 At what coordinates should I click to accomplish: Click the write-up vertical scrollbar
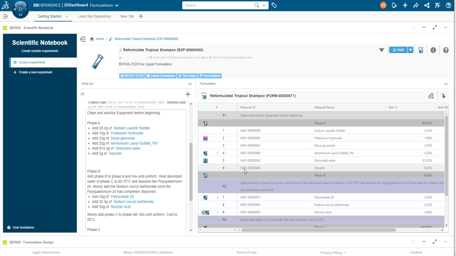pyautogui.click(x=191, y=171)
